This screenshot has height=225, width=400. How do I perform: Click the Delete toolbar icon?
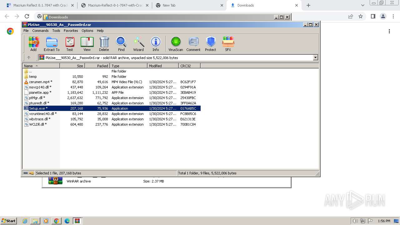tap(104, 44)
